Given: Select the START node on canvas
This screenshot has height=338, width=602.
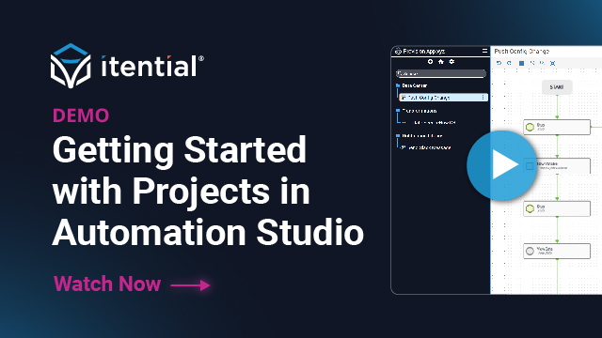Looking at the screenshot, I should click(557, 87).
